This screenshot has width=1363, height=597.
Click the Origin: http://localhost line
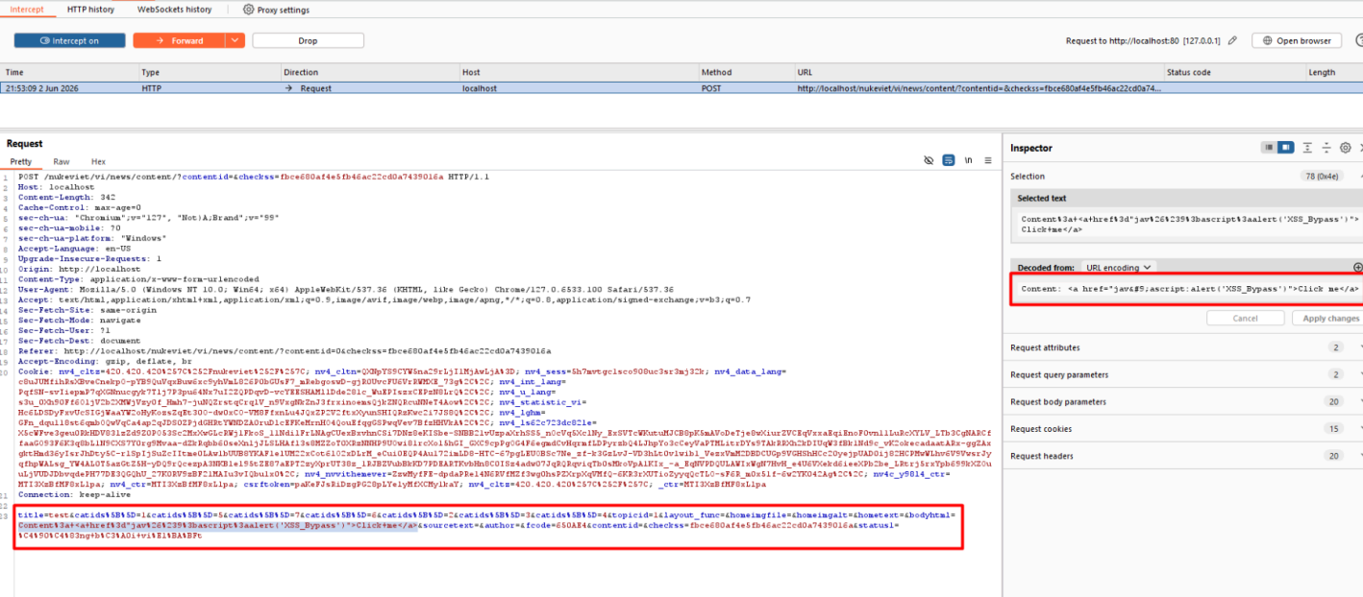79,269
